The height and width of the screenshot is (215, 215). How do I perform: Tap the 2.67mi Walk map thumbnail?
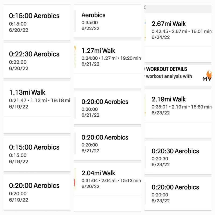[x=145, y=30]
